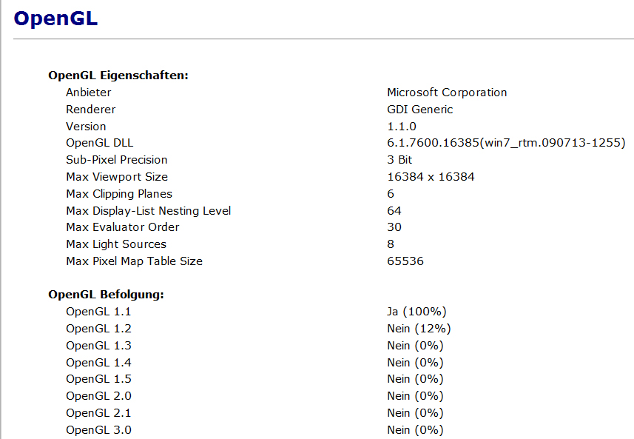Select the 'OpenGL 2.1' row label

[x=98, y=412]
